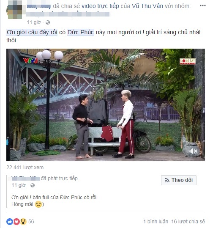This screenshot has height=228, width=210.
Task: Open the three-dots post options menu
Action: 202,5
